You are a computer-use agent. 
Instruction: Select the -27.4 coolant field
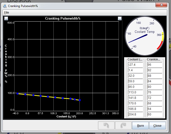(135, 64)
